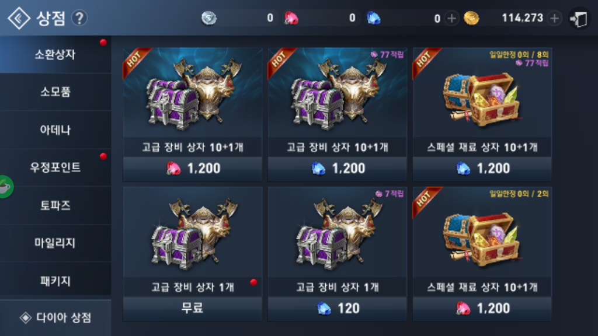
Task: Click the silver coin currency icon
Action: pos(209,18)
